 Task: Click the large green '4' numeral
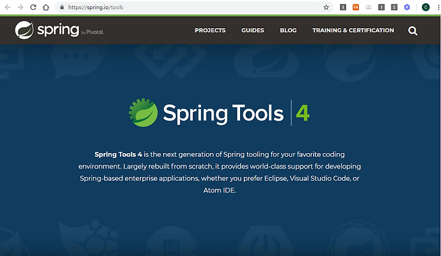(303, 113)
